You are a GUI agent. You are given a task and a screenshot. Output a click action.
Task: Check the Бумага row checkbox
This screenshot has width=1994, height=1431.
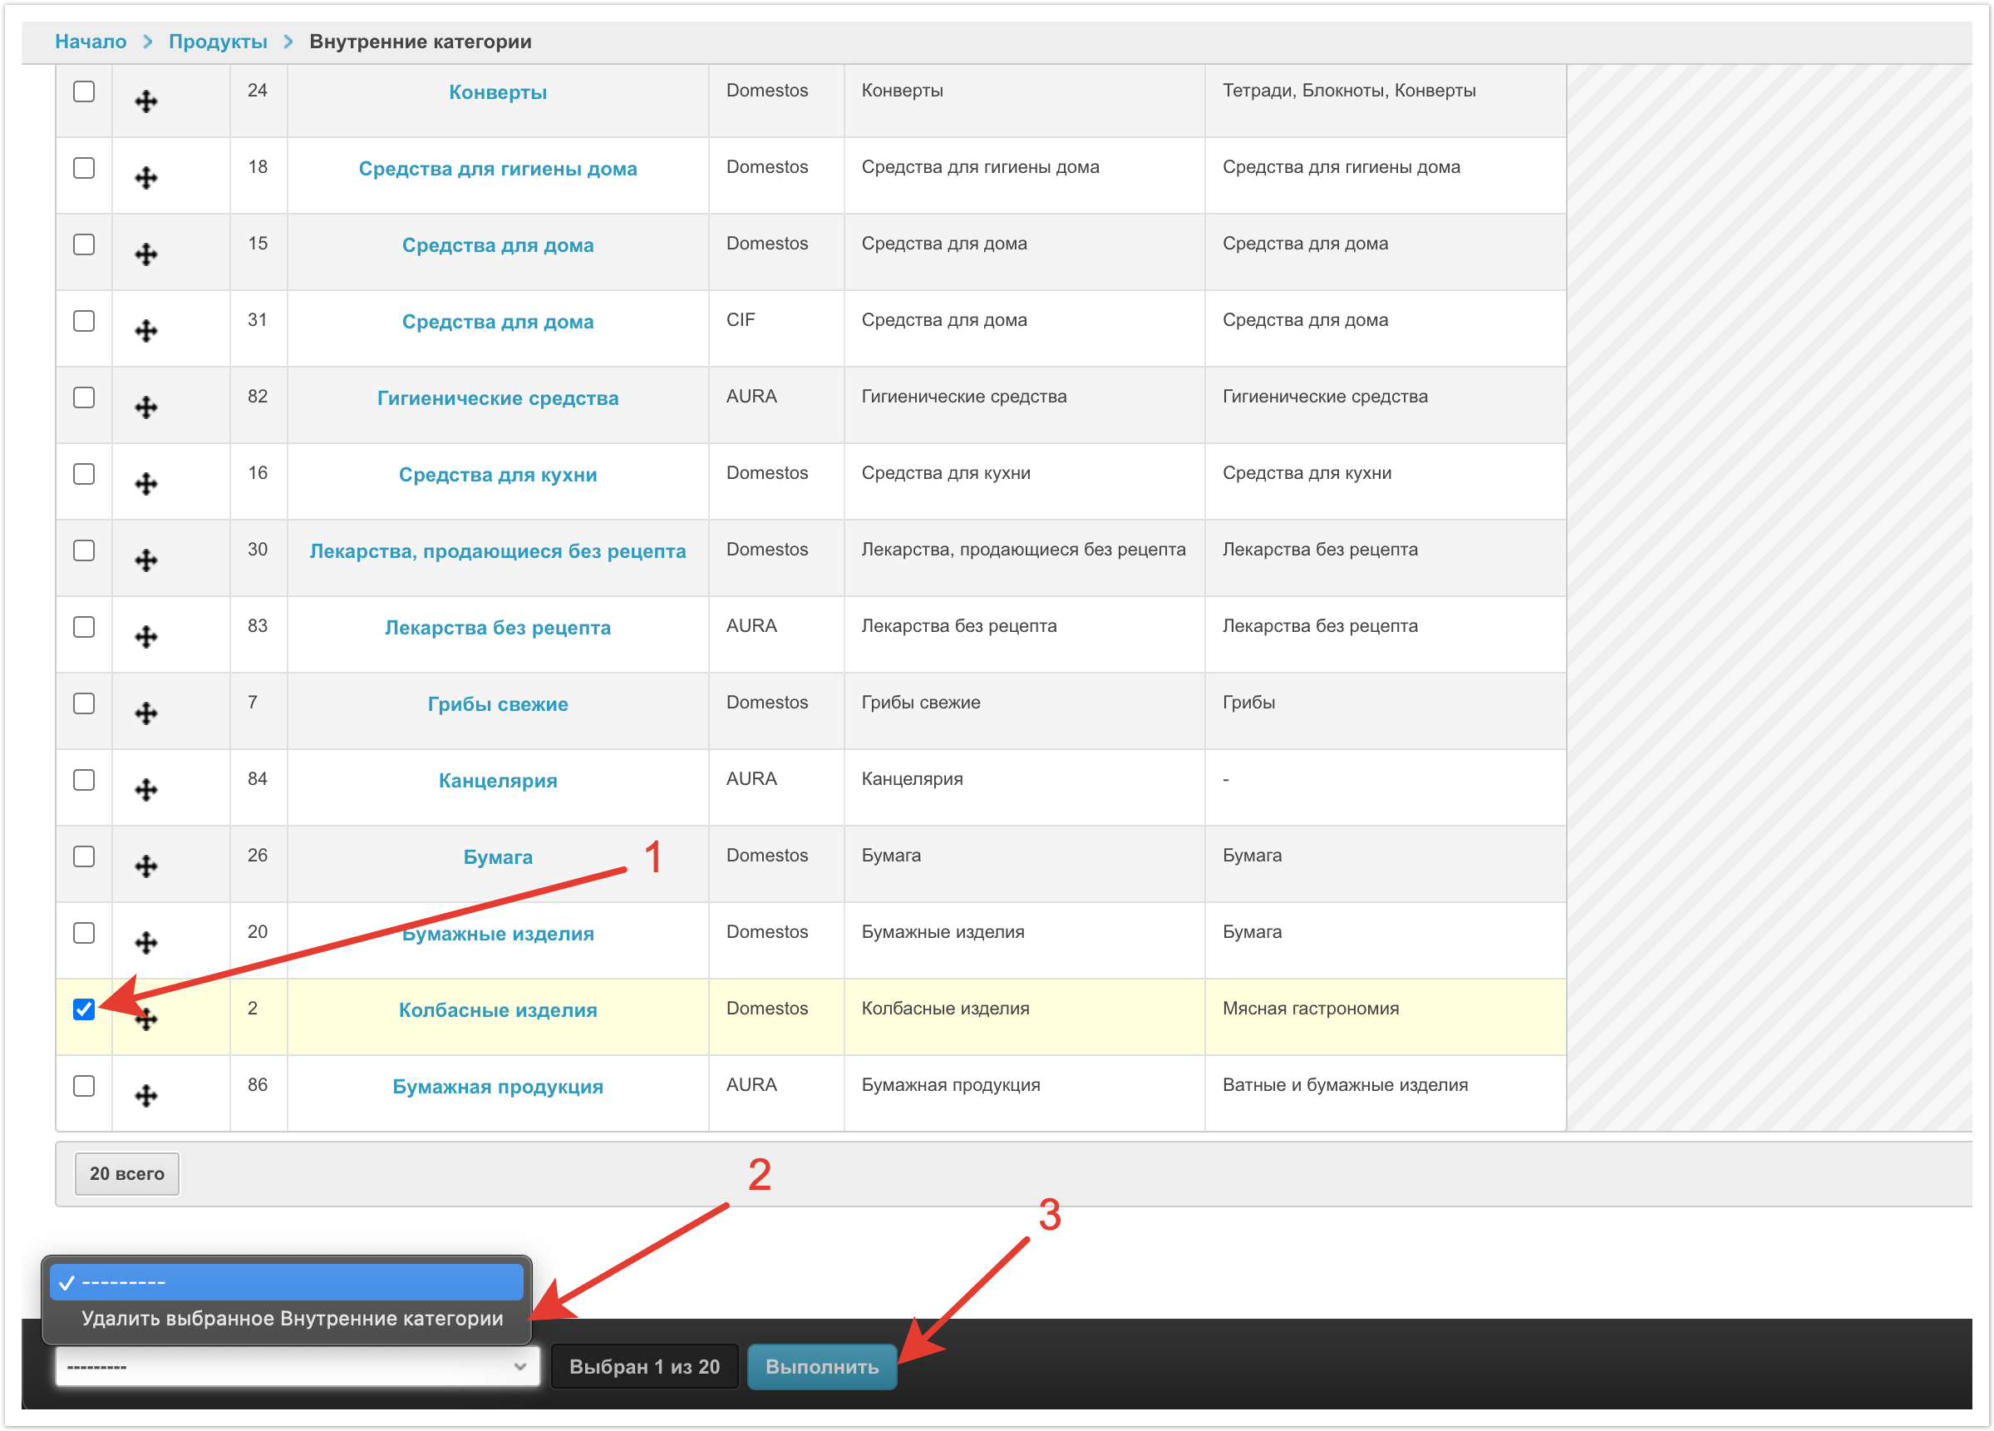pos(83,856)
